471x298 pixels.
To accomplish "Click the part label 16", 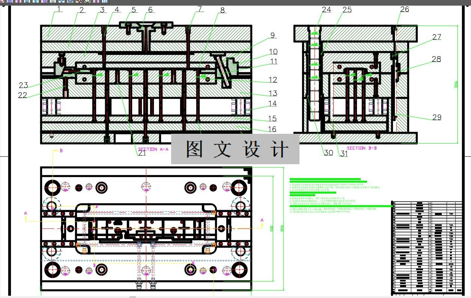I will (272, 129).
